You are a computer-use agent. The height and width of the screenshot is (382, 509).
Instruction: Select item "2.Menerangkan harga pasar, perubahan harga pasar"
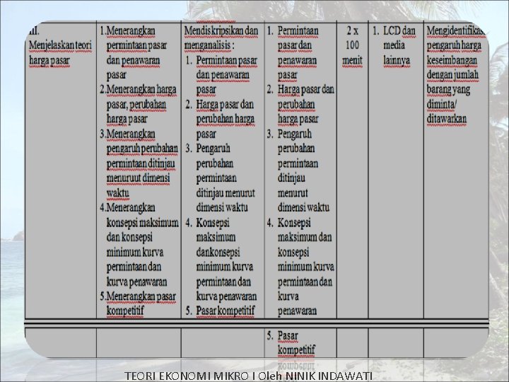coord(139,104)
